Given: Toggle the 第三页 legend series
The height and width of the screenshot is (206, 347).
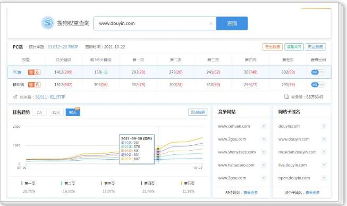Looking at the screenshot, I should 108,184.
